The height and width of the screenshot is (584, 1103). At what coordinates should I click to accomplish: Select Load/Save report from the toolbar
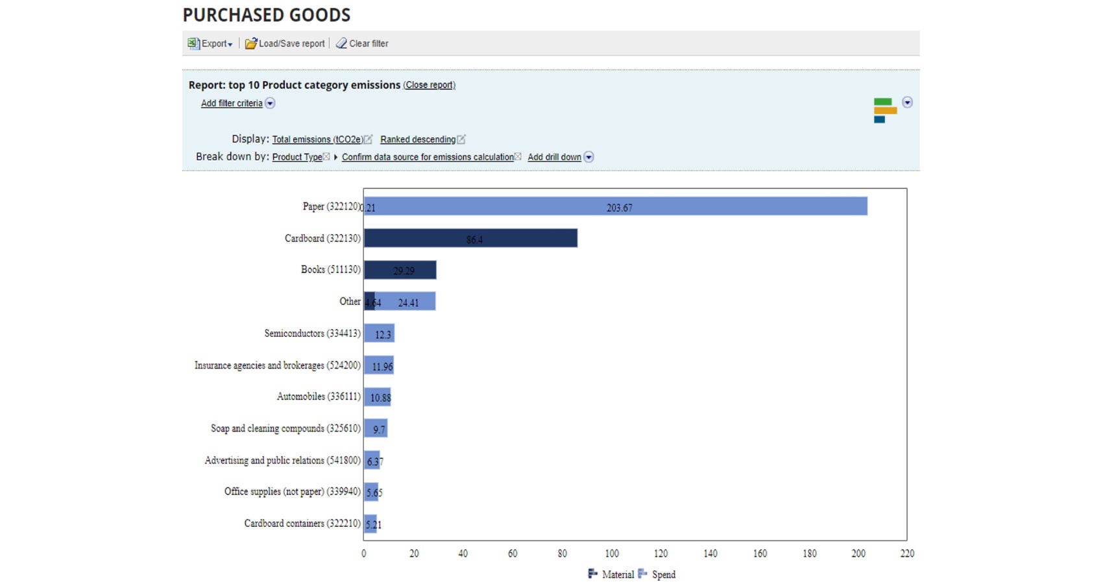[x=292, y=43]
